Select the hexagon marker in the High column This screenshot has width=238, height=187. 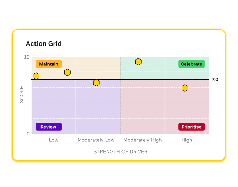185,88
